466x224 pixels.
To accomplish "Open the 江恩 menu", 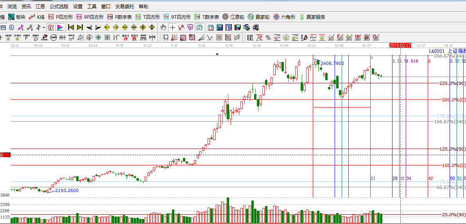I will coord(40,7).
